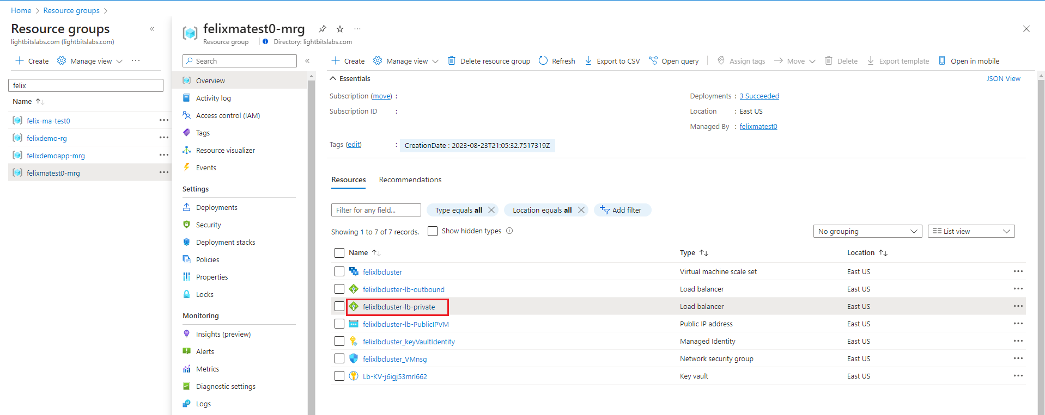Tick the felixlbcluster-lb-private checkbox

click(x=339, y=306)
